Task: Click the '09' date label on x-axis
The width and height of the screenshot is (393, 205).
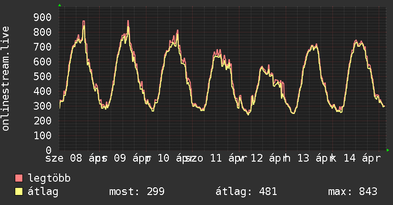Action: tap(120, 158)
